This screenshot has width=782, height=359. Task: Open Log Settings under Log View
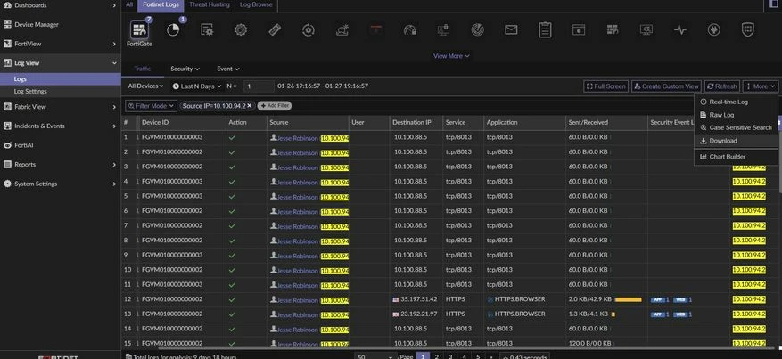(x=61, y=92)
